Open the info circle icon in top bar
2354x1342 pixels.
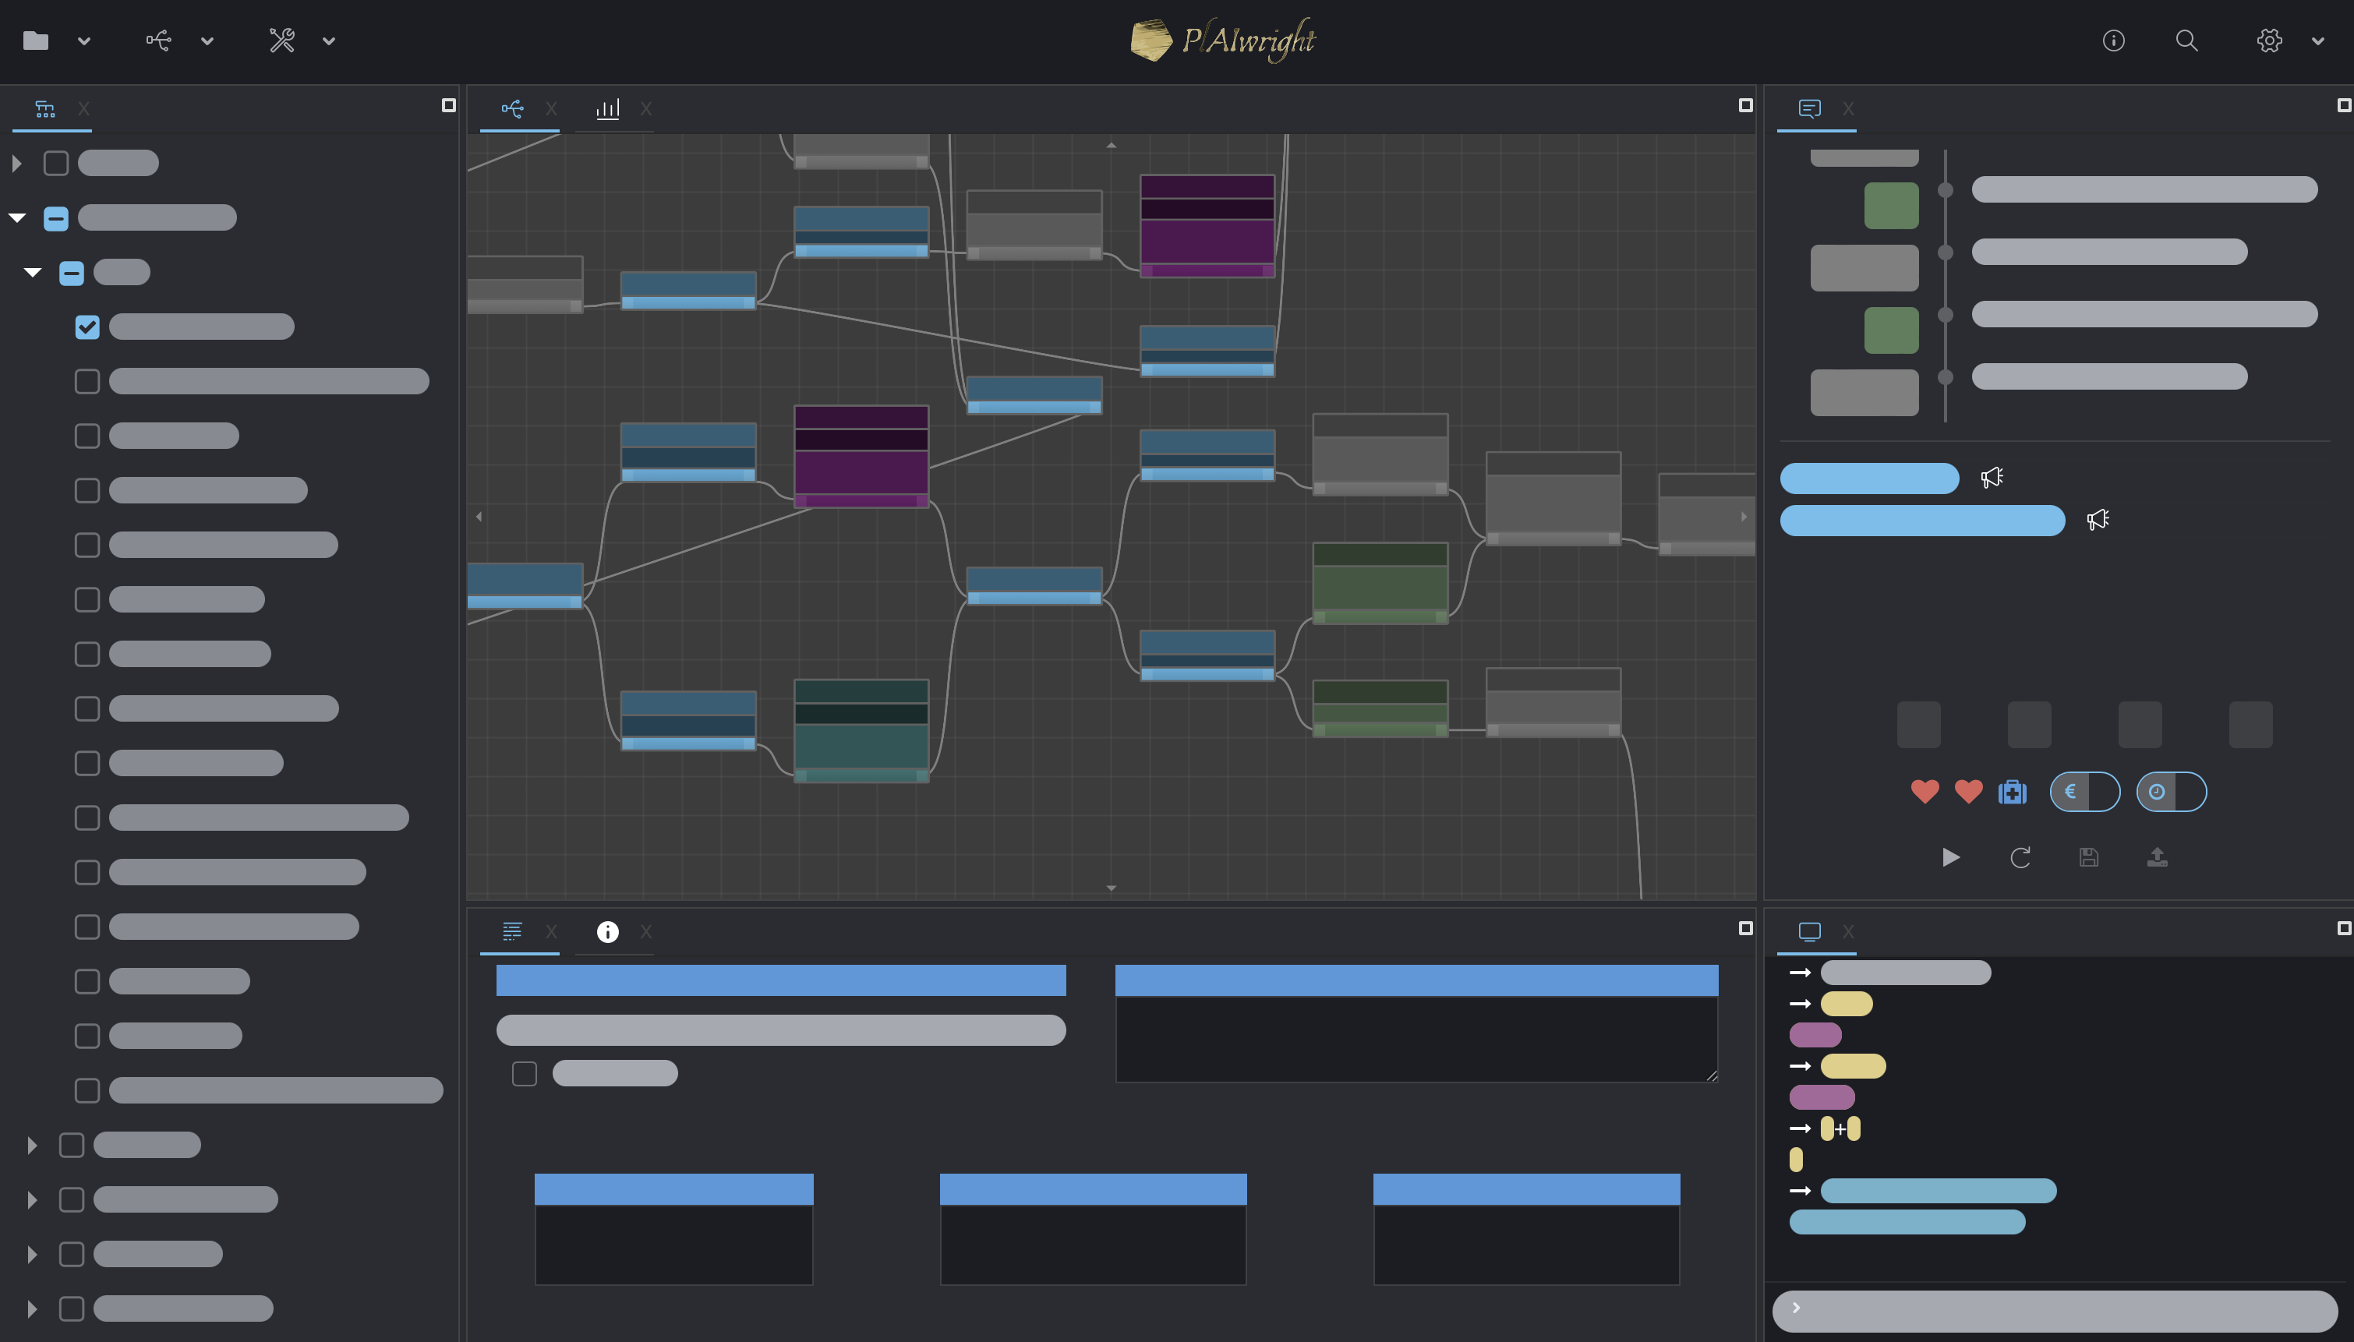point(2113,41)
